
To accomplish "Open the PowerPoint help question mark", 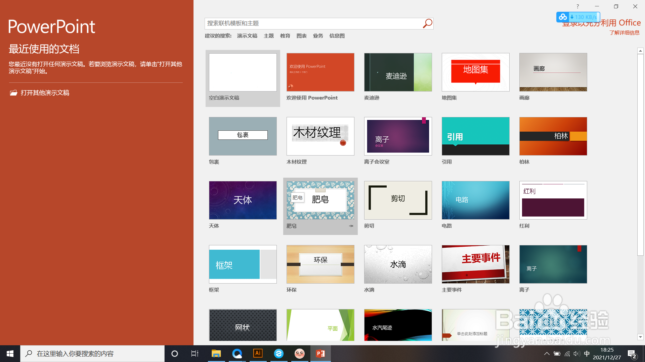I will (x=577, y=6).
